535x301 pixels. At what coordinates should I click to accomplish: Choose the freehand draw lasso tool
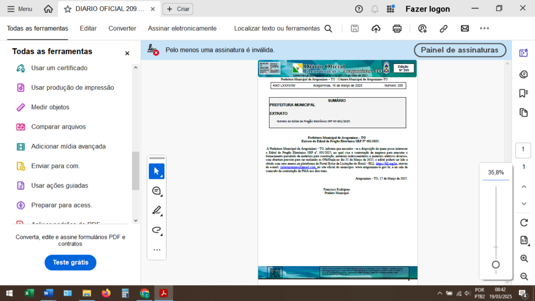[157, 230]
